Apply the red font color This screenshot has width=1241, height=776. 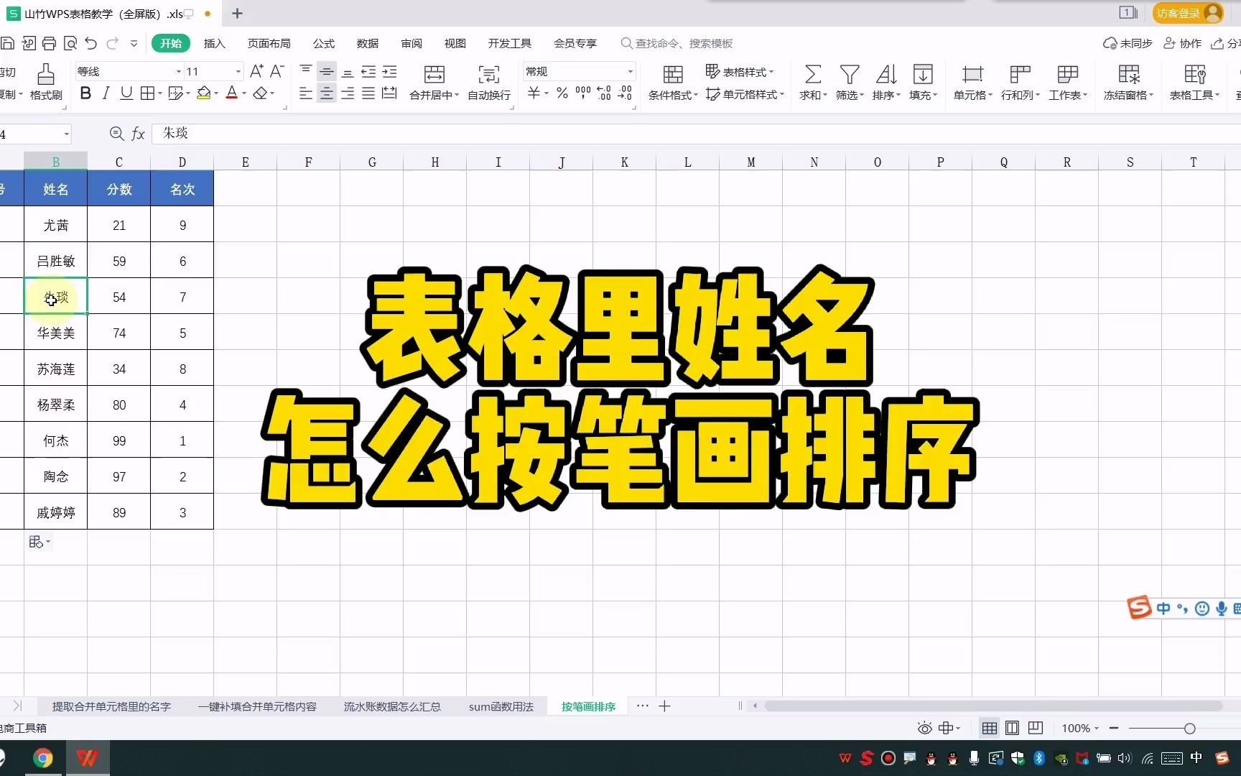pyautogui.click(x=231, y=93)
